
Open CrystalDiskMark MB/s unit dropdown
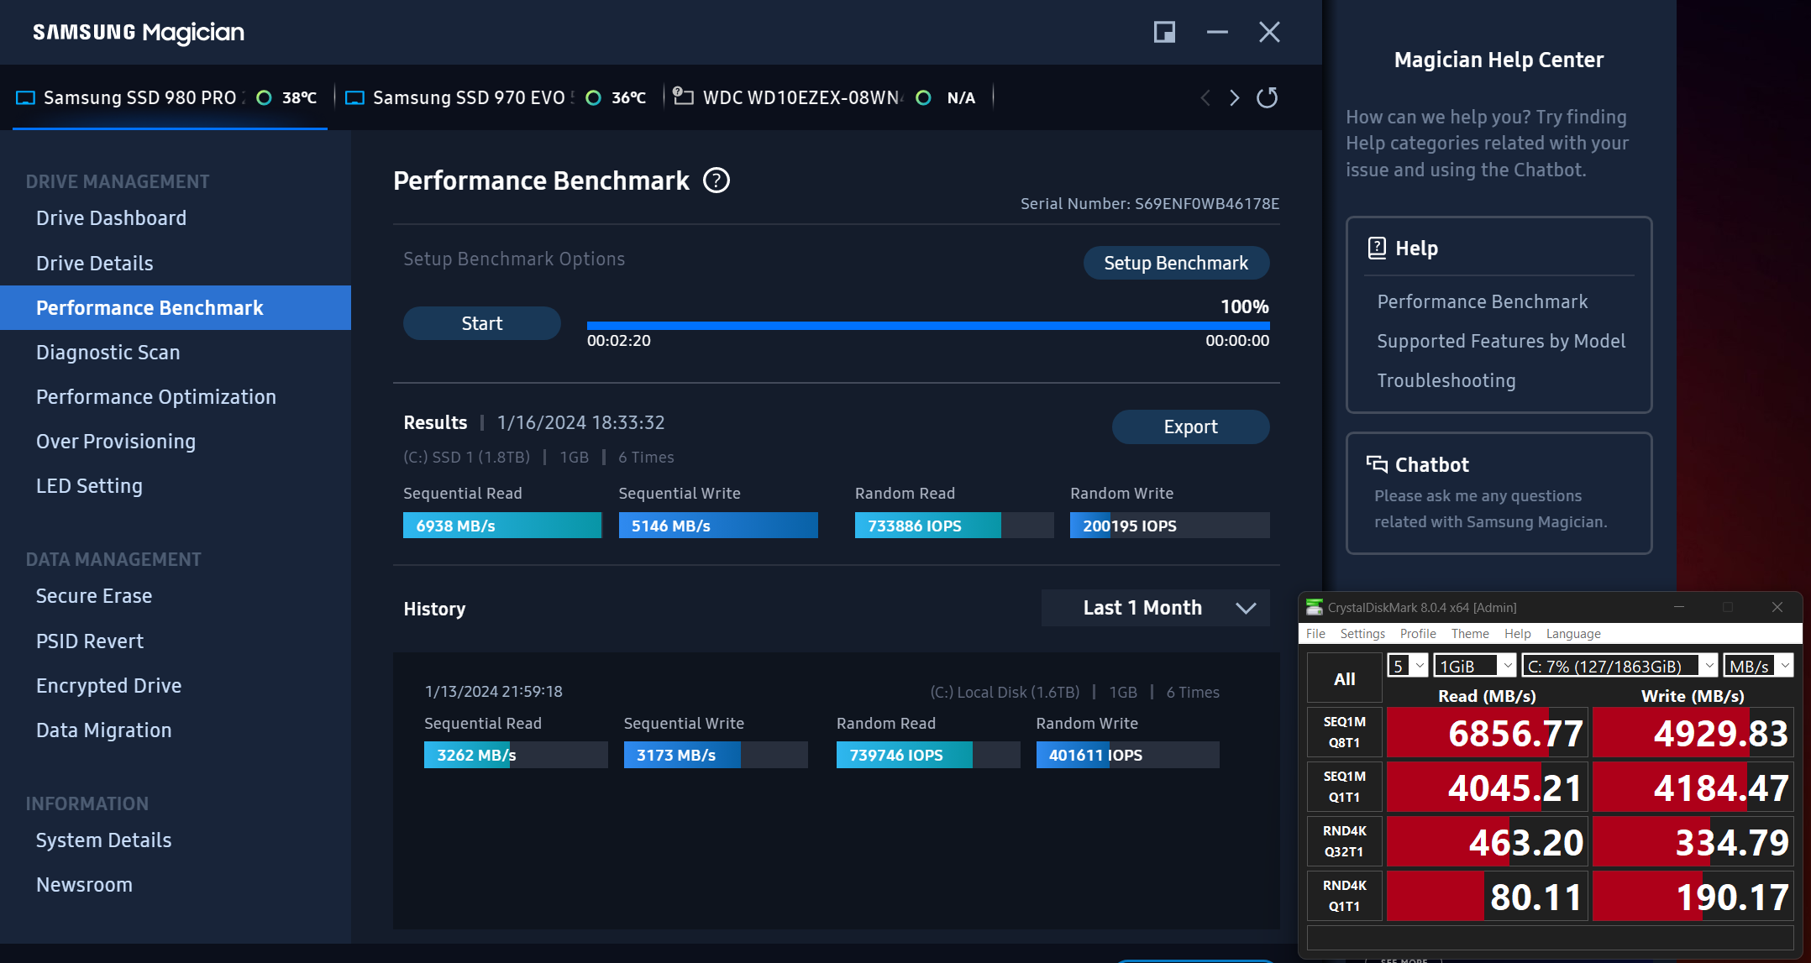tap(1758, 666)
